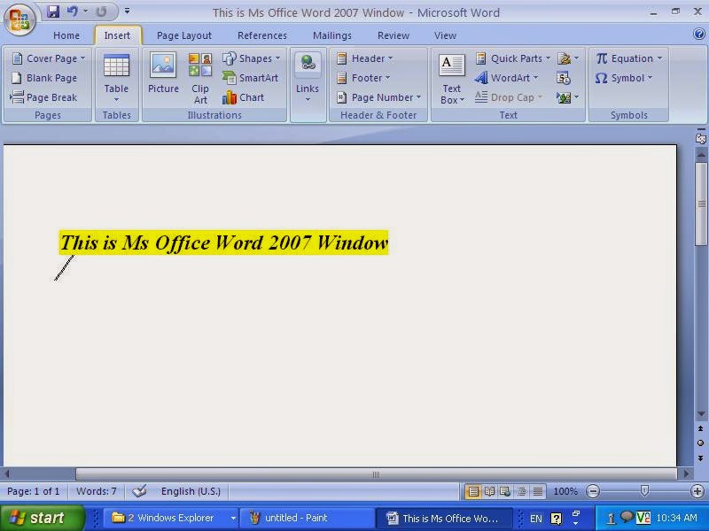
Task: Switch to Print Layout view
Action: point(473,491)
